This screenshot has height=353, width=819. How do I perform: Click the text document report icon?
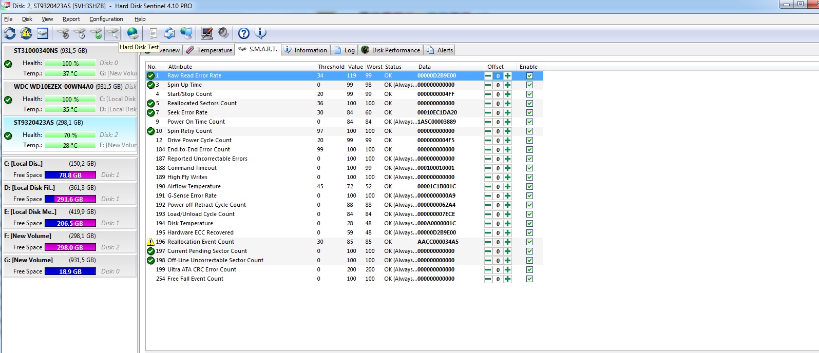click(153, 33)
